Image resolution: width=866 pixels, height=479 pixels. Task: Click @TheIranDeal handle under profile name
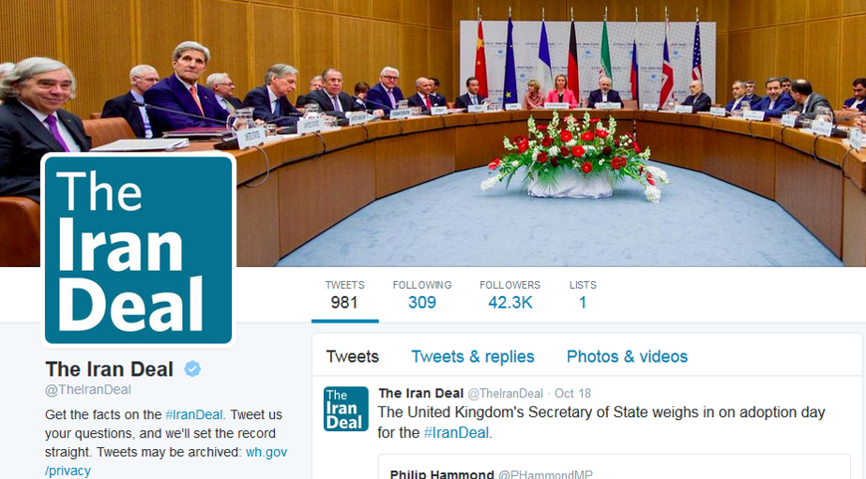(88, 390)
